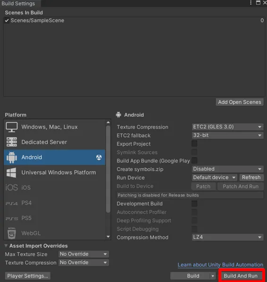Screen dimensions: 267x282
Task: Open the Run Device Default device dropdown
Action: point(214,178)
